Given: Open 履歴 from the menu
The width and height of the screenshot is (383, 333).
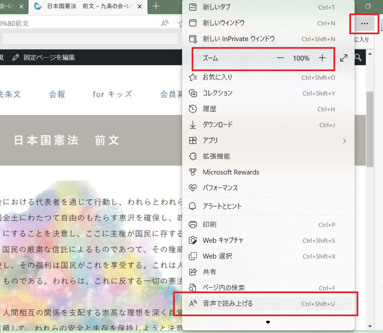Looking at the screenshot, I should coord(268,109).
